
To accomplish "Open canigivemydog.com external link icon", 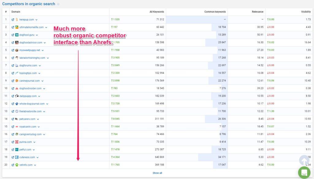I will click(x=13, y=134).
